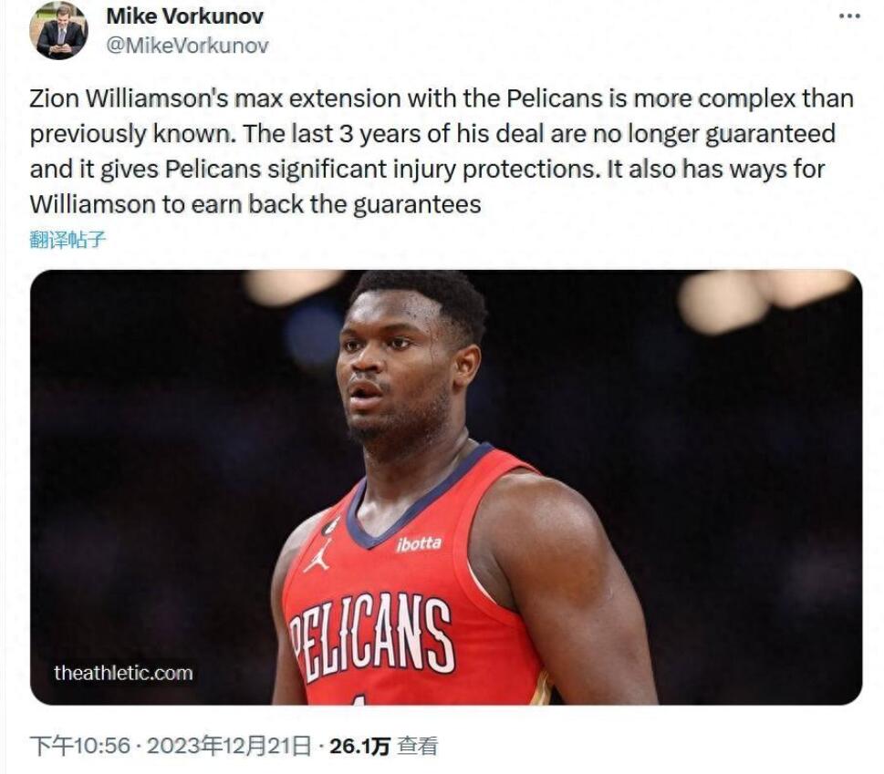Click the 2023年12月21日 post date

[229, 747]
